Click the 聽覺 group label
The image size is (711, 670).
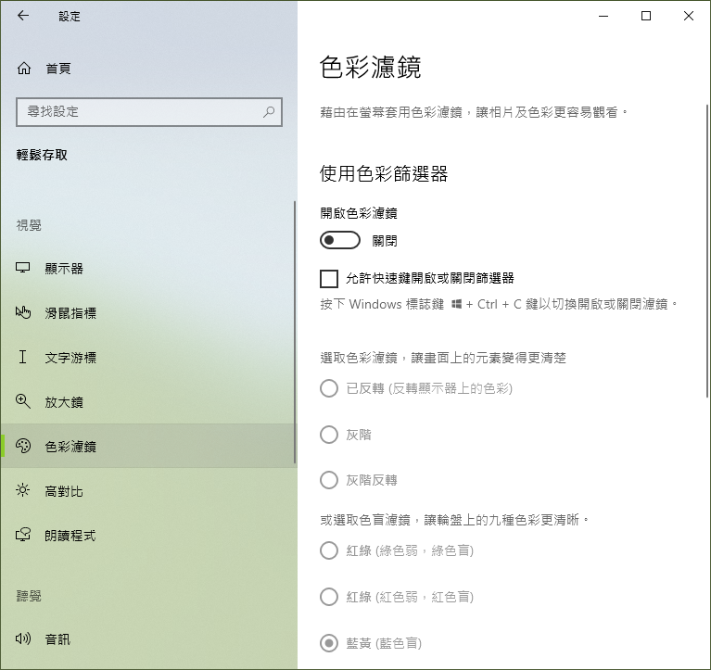click(x=29, y=596)
